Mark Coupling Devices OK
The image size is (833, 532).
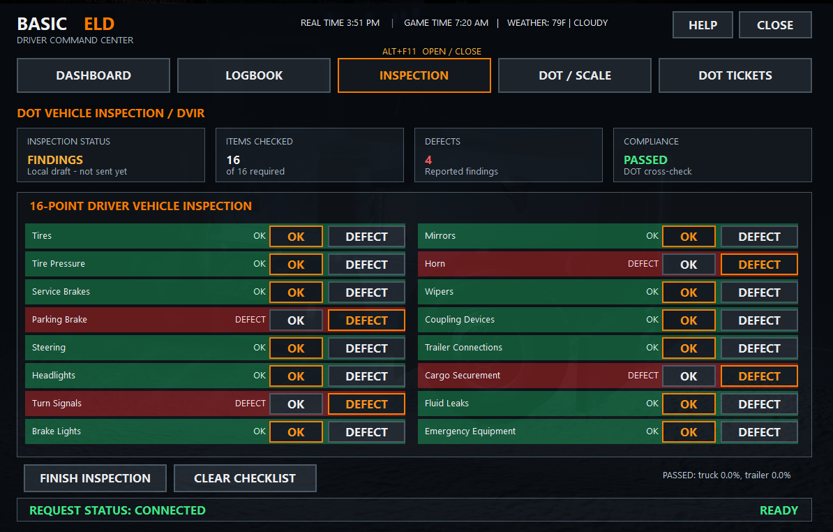pyautogui.click(x=689, y=320)
